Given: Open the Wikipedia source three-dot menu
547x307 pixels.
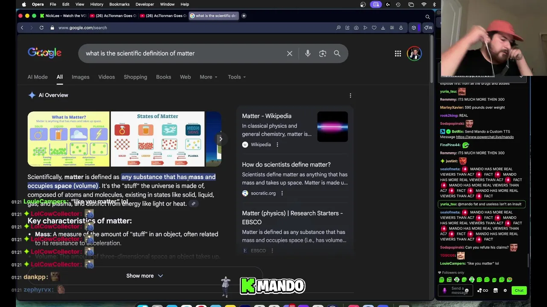Looking at the screenshot, I should 277,145.
